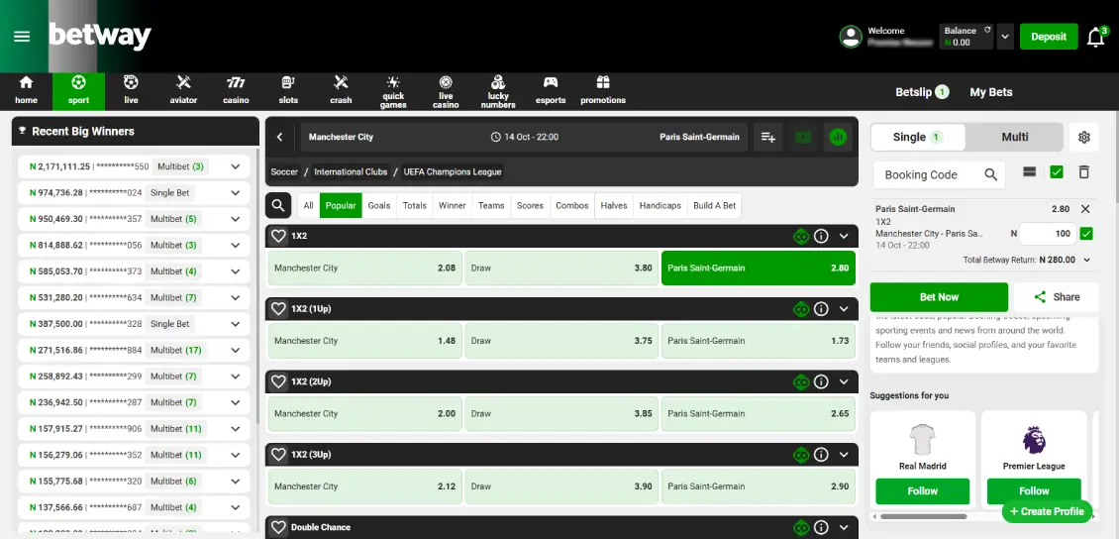Expand the N 974,736.28 winner row
This screenshot has height=539, width=1119.
236,193
